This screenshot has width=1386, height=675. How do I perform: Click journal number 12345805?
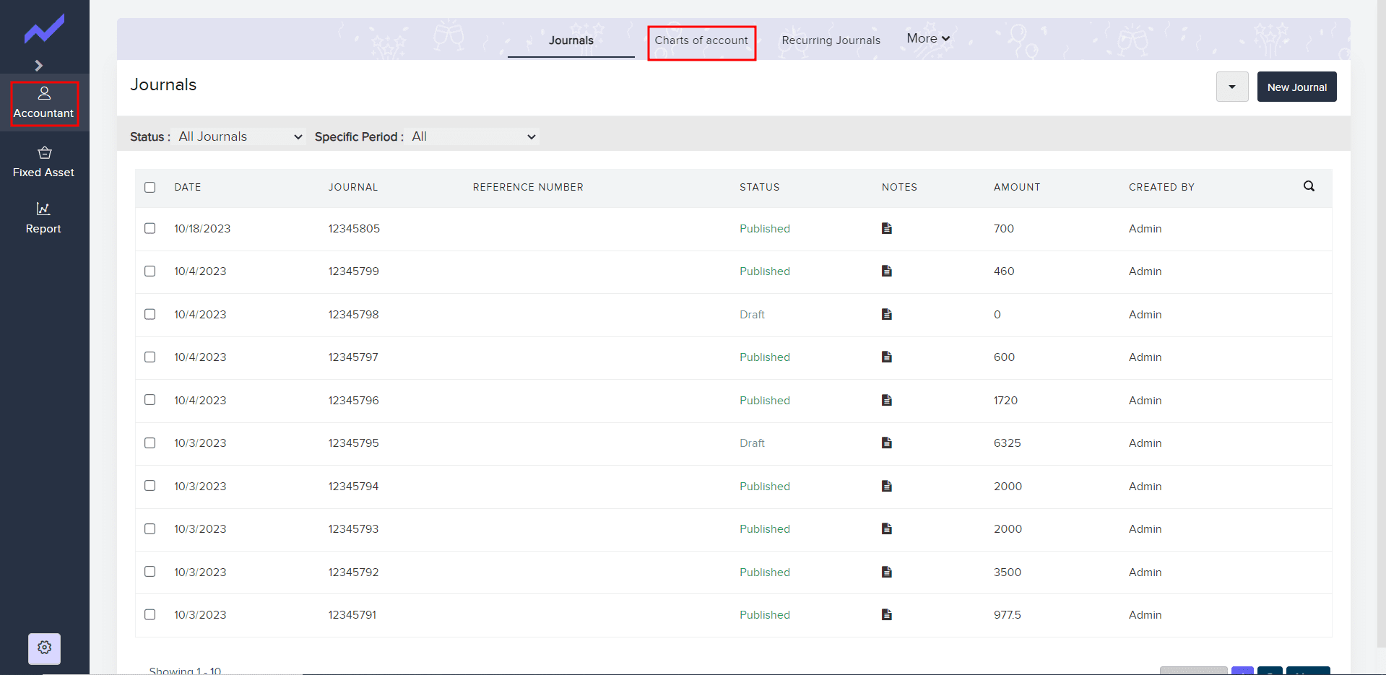354,229
